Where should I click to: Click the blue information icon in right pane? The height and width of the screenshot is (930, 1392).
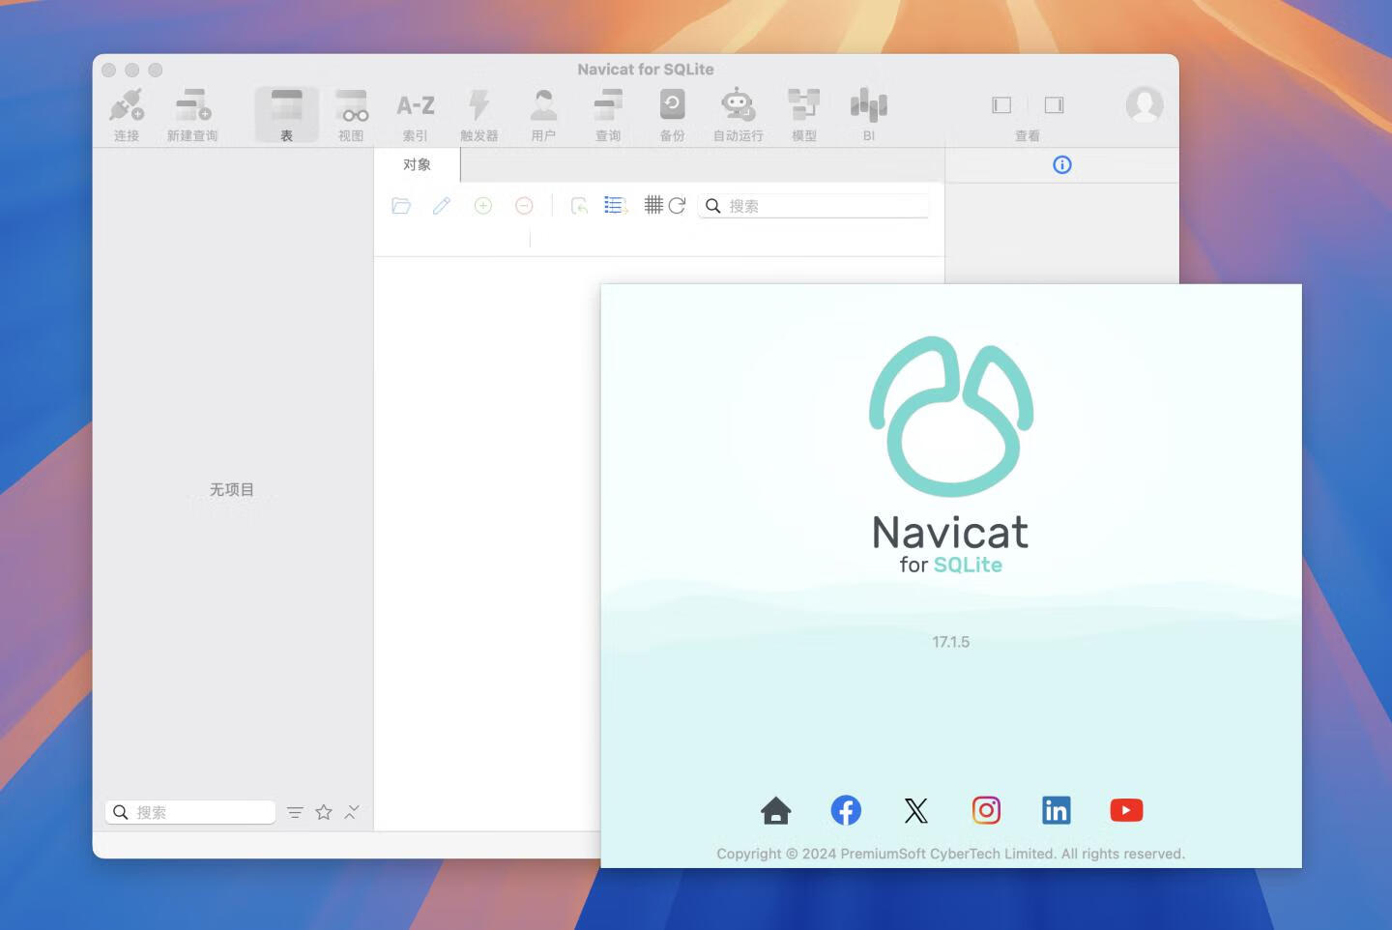[x=1061, y=164]
